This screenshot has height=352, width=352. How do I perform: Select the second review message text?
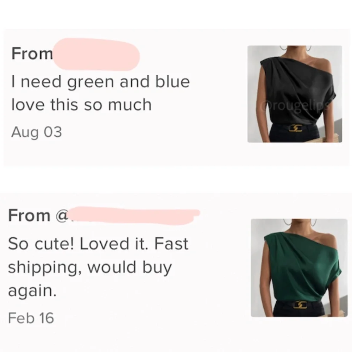pos(99,266)
